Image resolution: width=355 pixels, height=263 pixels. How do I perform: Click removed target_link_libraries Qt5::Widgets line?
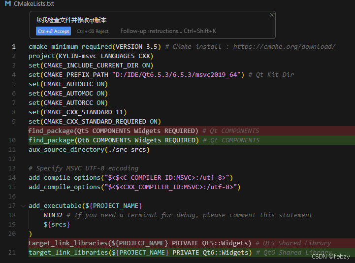[x=192, y=243]
